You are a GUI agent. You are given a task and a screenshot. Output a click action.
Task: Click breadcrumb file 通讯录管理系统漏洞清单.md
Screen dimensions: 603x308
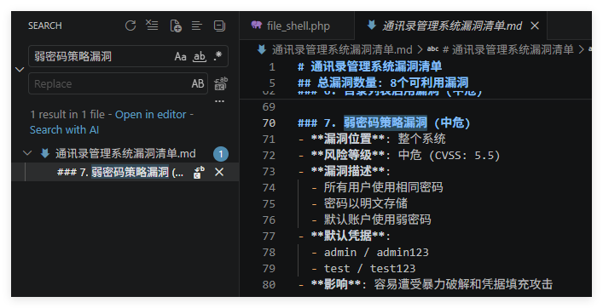(x=342, y=49)
